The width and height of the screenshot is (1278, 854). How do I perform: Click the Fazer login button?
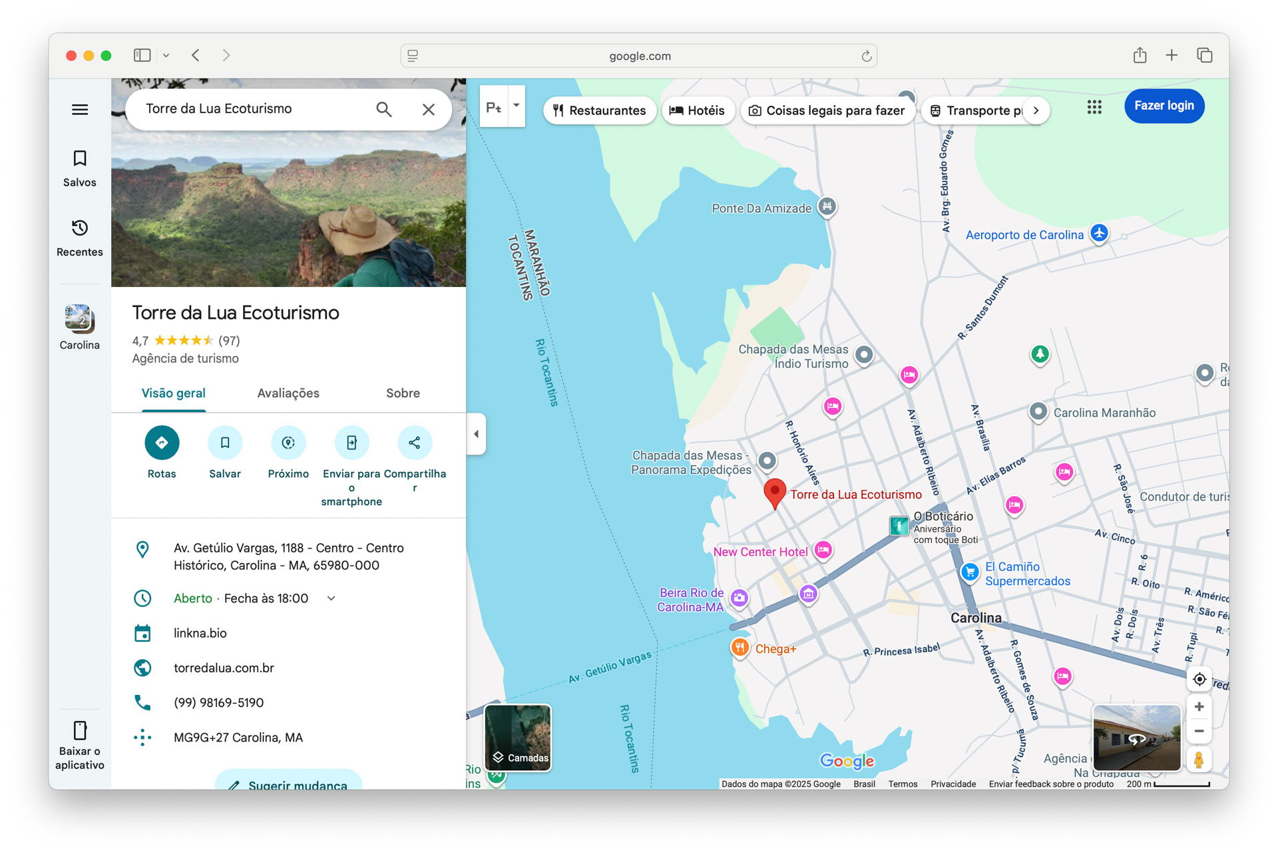click(x=1164, y=106)
